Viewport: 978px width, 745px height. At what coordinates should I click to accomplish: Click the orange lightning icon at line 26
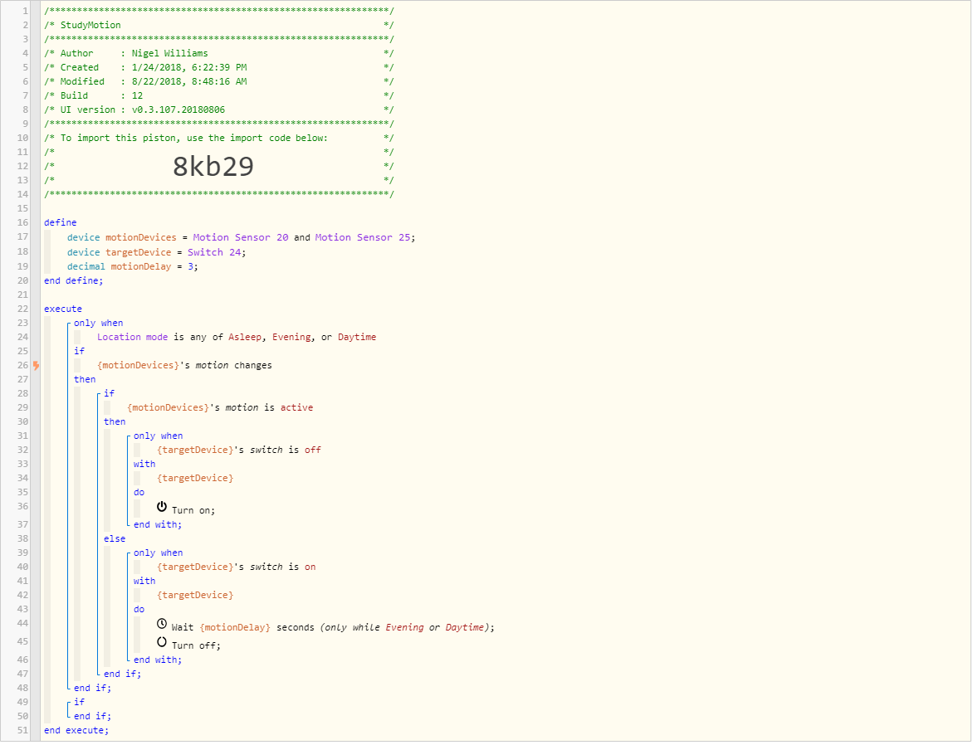pos(37,368)
